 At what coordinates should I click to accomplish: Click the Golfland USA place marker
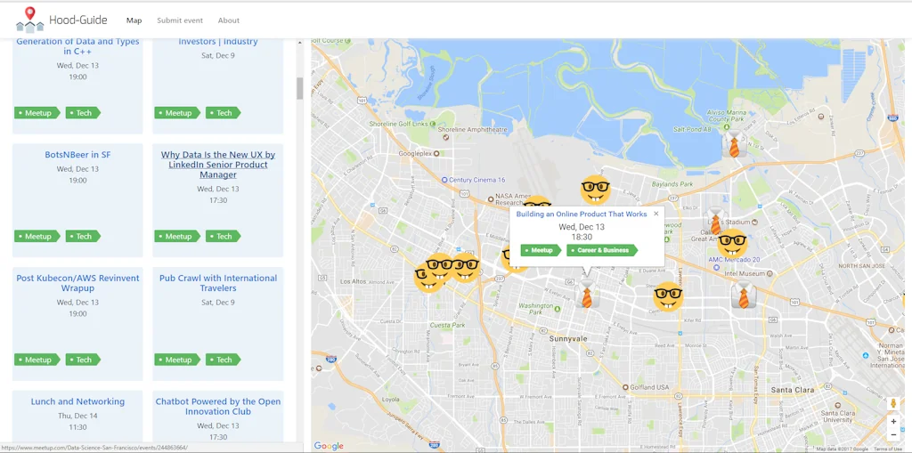coord(625,387)
